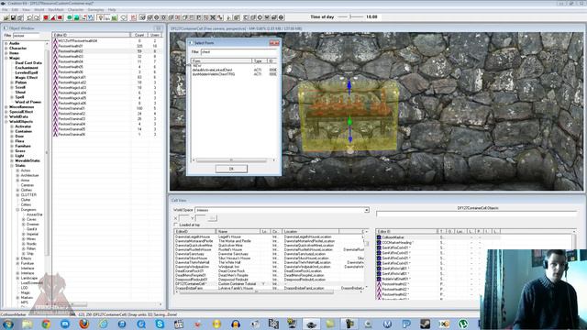Open the Help menu
Image resolution: width=587 pixels, height=330 pixels.
pyautogui.click(x=112, y=10)
